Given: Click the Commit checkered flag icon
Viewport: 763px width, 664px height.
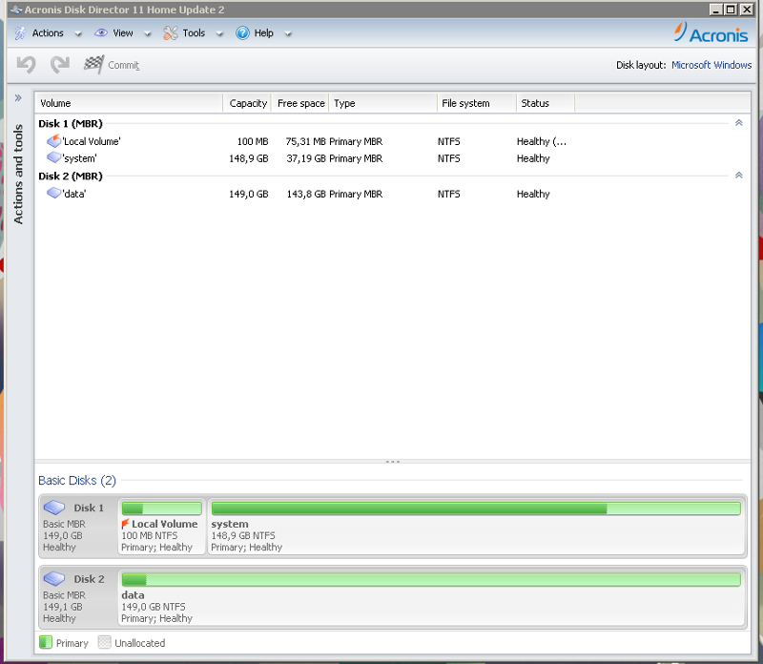Looking at the screenshot, I should (x=93, y=65).
